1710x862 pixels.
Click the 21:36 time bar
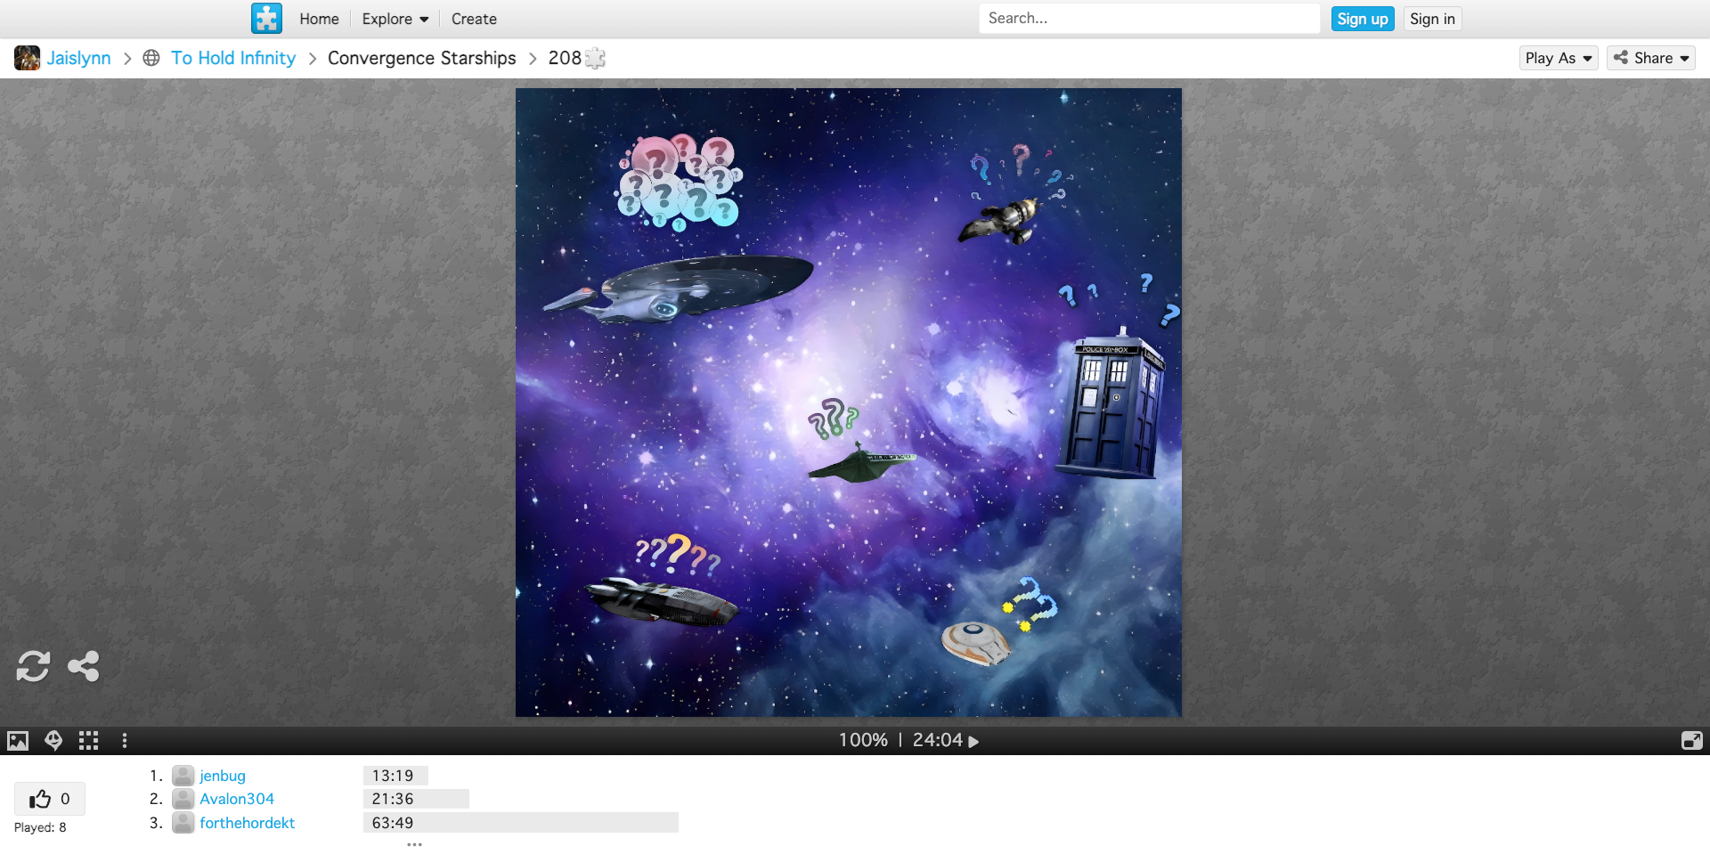pos(416,799)
